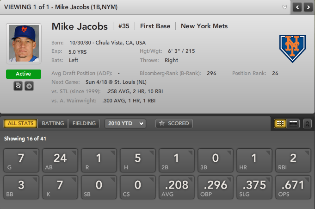Screen dimensions: 315x209
Task: Switch to table list view
Action: (293, 123)
